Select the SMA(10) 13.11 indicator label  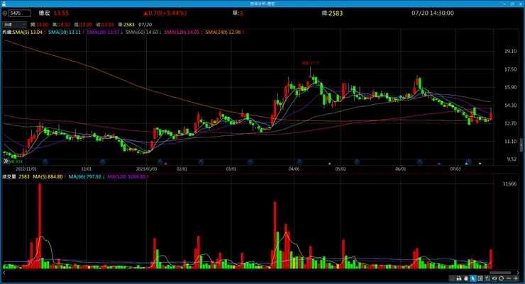66,33
